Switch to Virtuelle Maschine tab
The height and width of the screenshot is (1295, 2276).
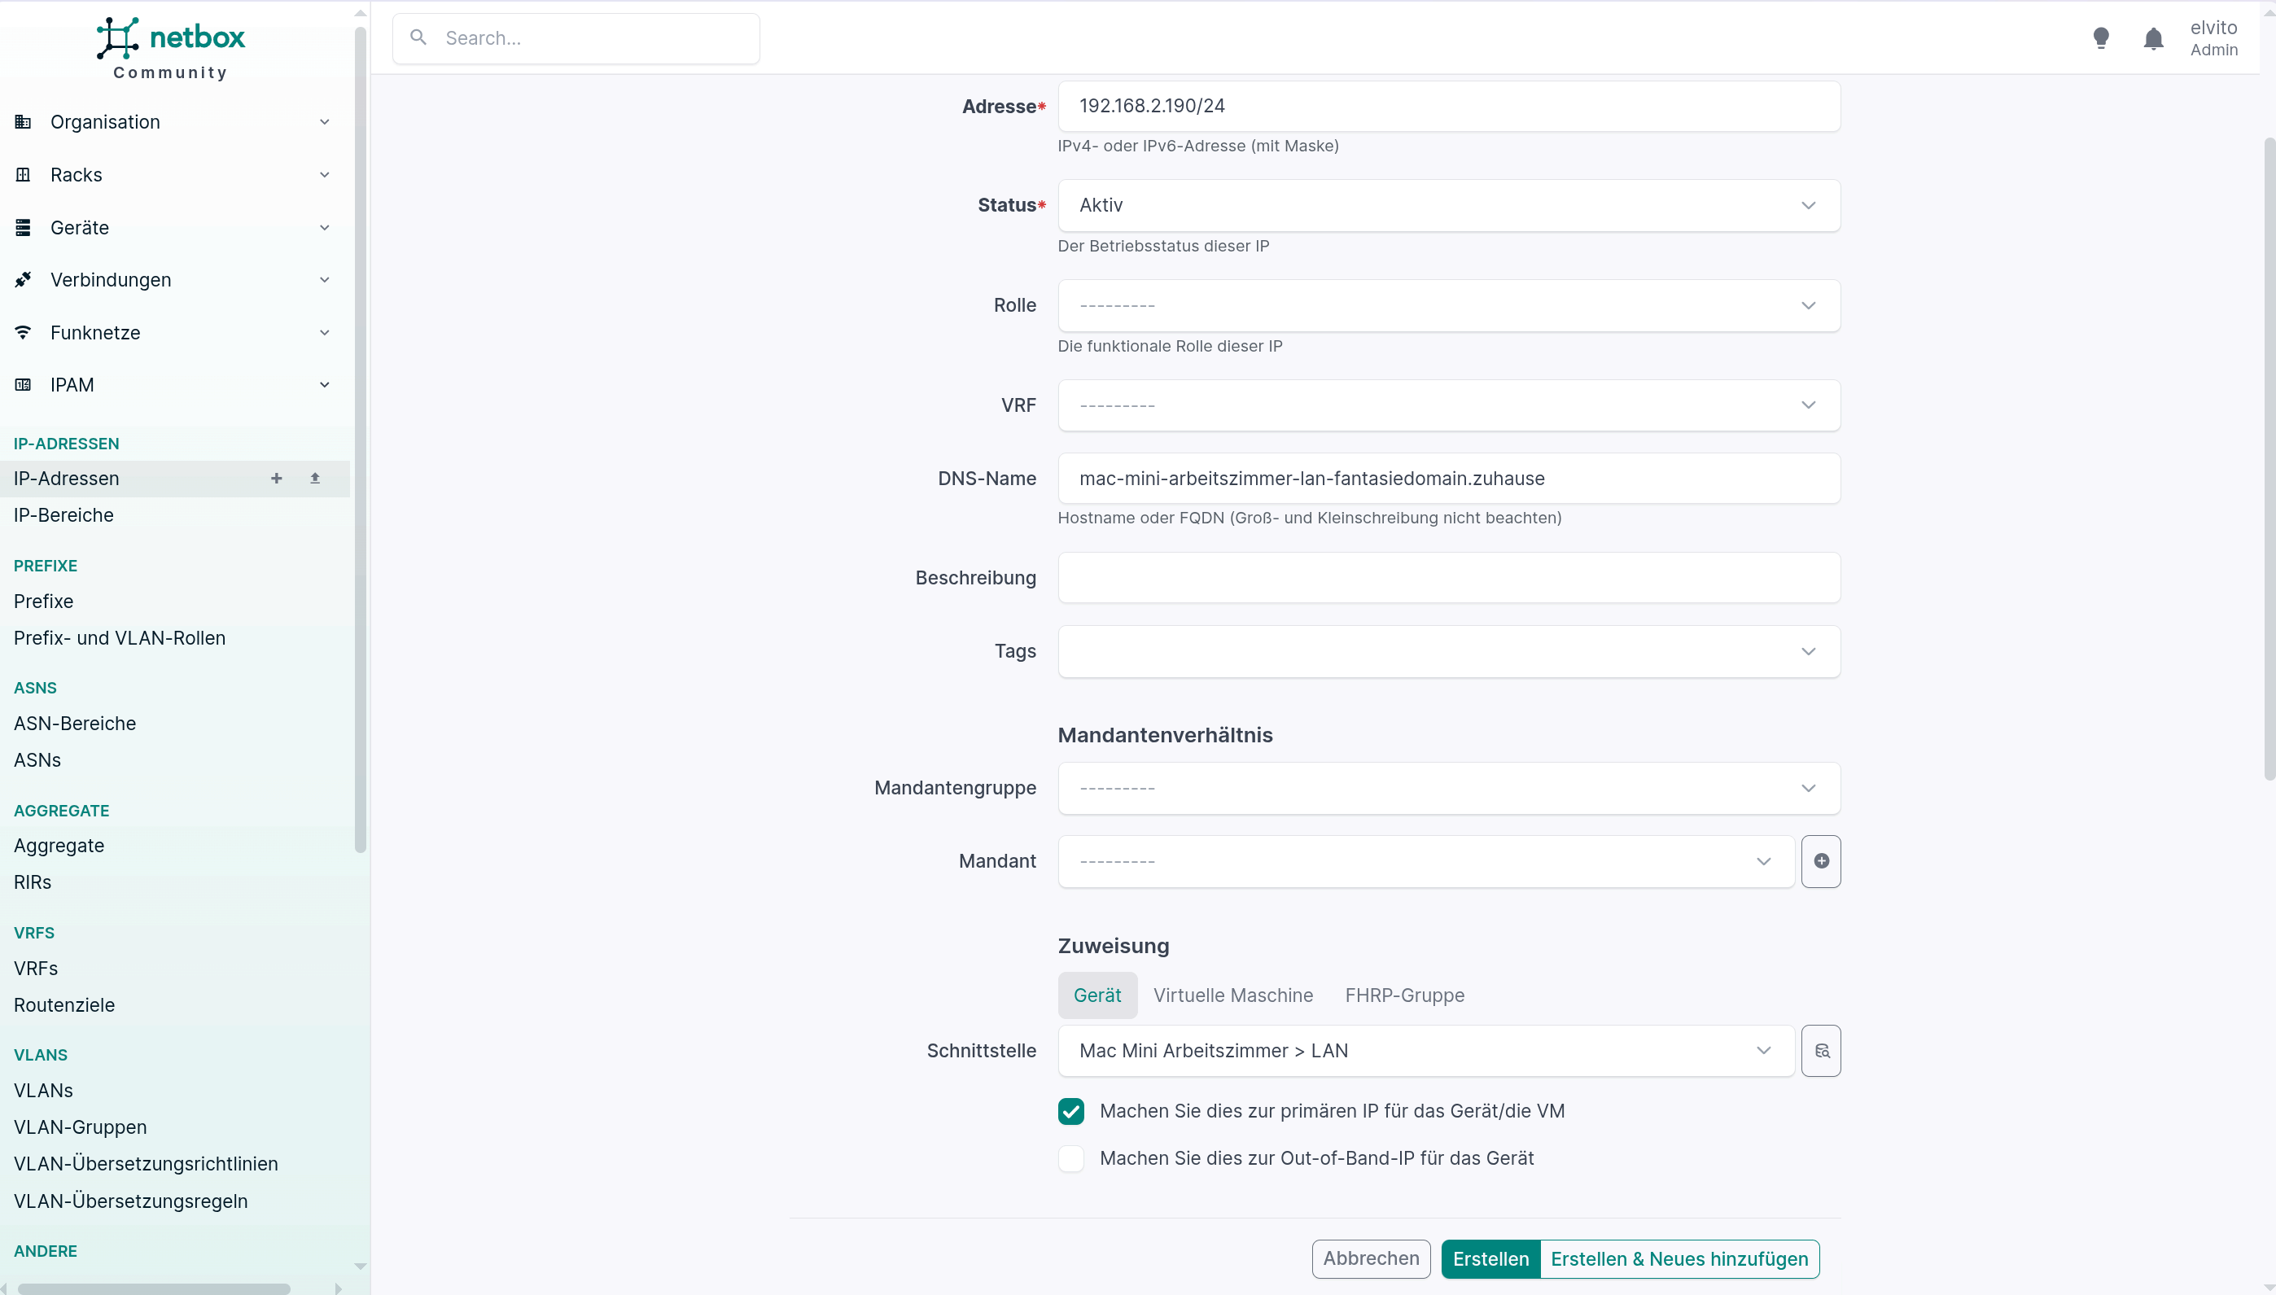[x=1232, y=995]
